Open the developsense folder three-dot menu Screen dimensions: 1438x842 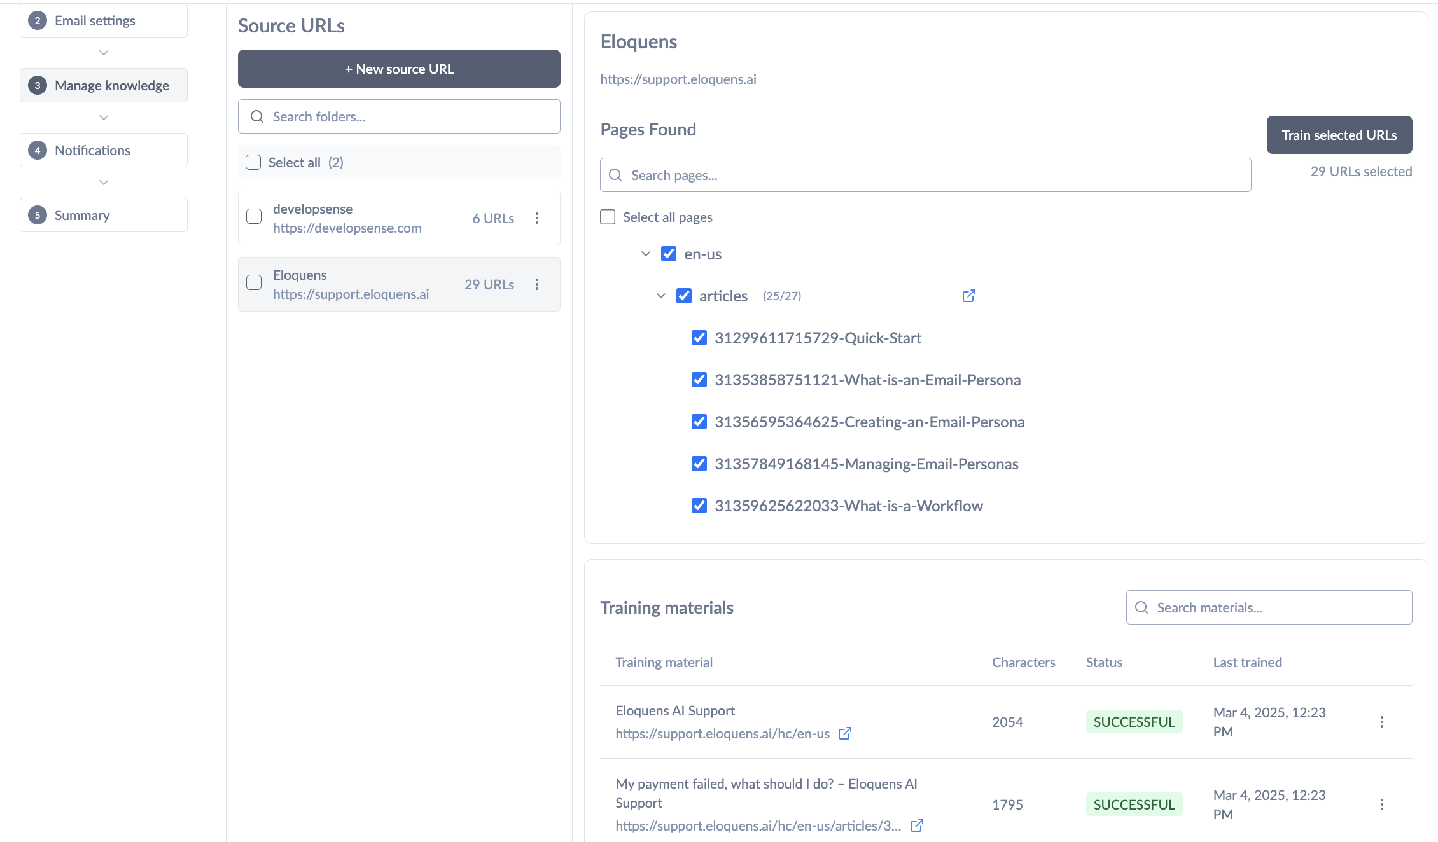coord(537,218)
